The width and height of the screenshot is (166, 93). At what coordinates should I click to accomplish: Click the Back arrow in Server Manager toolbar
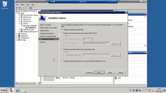tap(17, 8)
